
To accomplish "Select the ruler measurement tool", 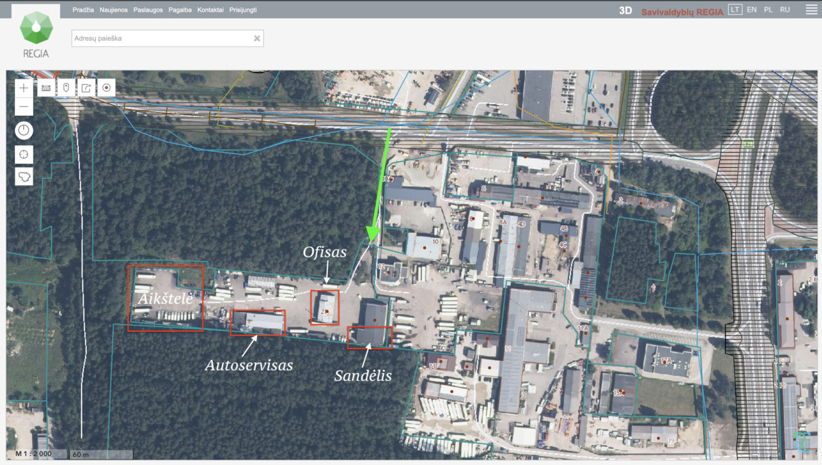I will point(46,88).
